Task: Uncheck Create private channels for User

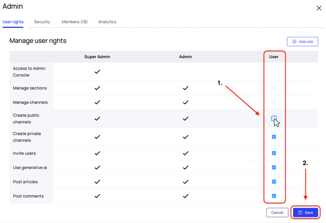Action: point(274,137)
